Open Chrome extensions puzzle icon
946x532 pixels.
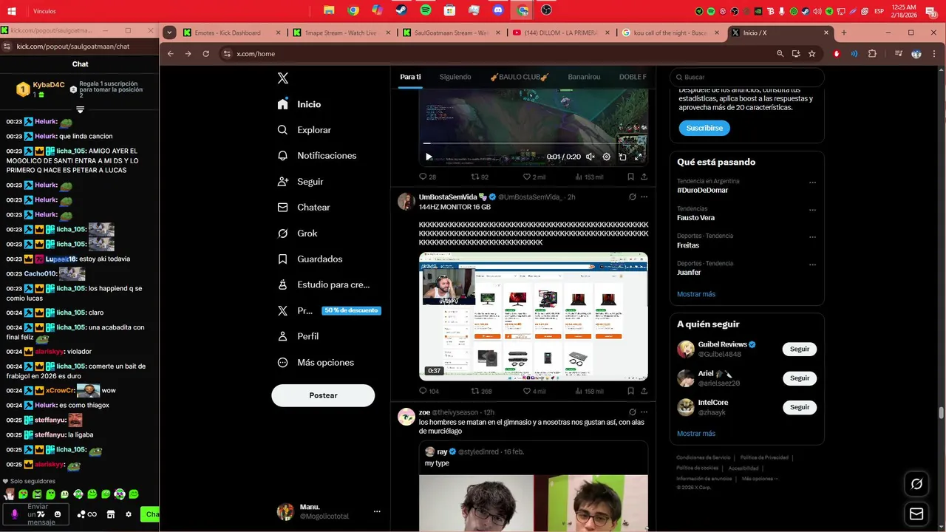tap(872, 54)
